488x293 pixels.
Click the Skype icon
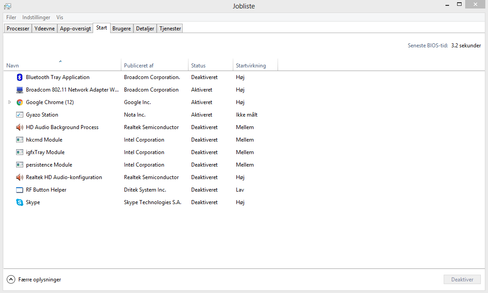(x=20, y=202)
